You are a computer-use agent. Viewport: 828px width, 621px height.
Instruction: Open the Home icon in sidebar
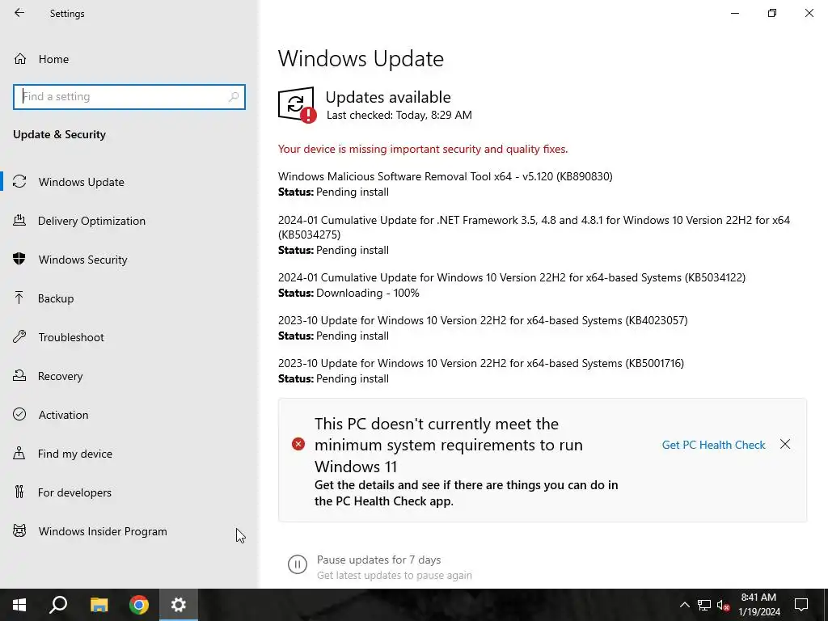20,58
